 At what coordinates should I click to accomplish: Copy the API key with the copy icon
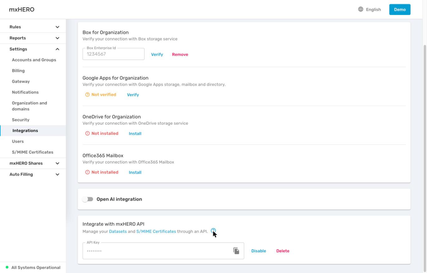tap(236, 251)
